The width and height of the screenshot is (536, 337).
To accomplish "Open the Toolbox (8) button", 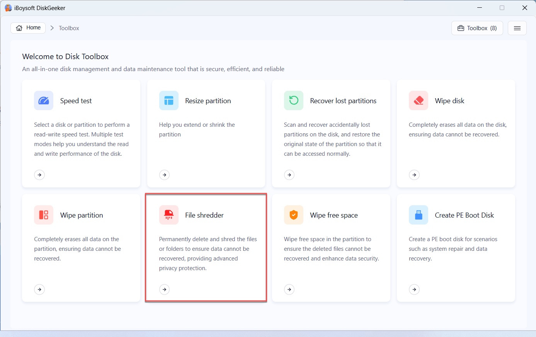I will (x=477, y=28).
